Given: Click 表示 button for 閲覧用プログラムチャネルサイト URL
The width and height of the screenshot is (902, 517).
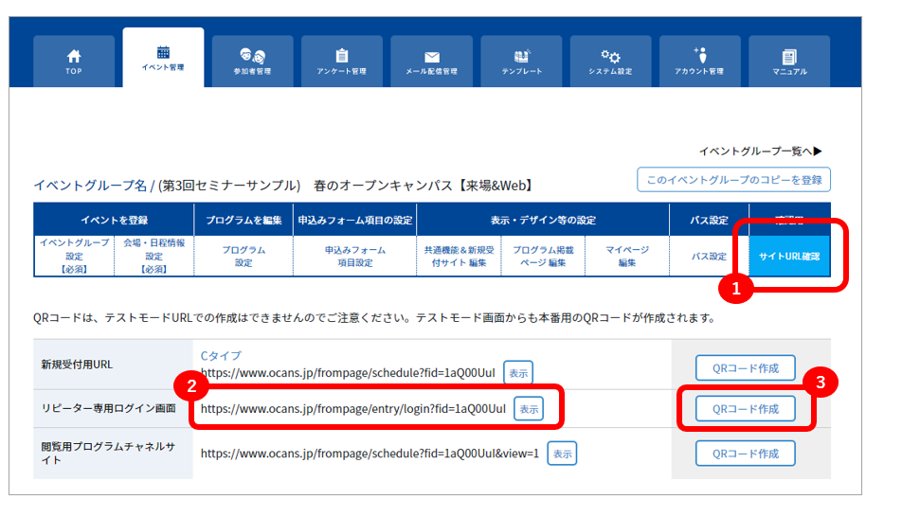Looking at the screenshot, I should coord(562,454).
